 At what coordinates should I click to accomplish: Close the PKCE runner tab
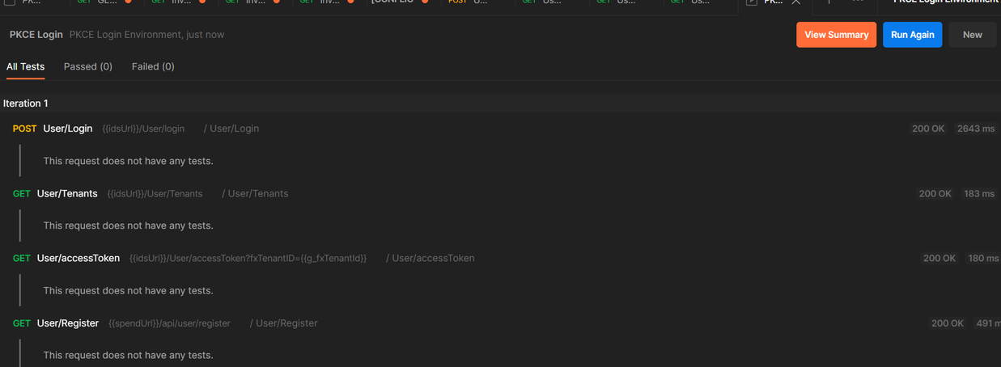pos(795,2)
